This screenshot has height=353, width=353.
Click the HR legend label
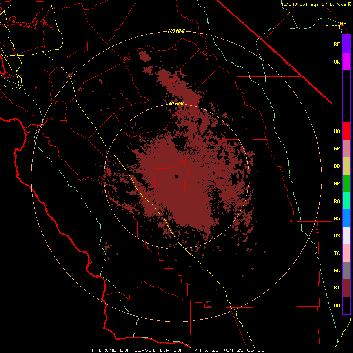pyautogui.click(x=337, y=184)
